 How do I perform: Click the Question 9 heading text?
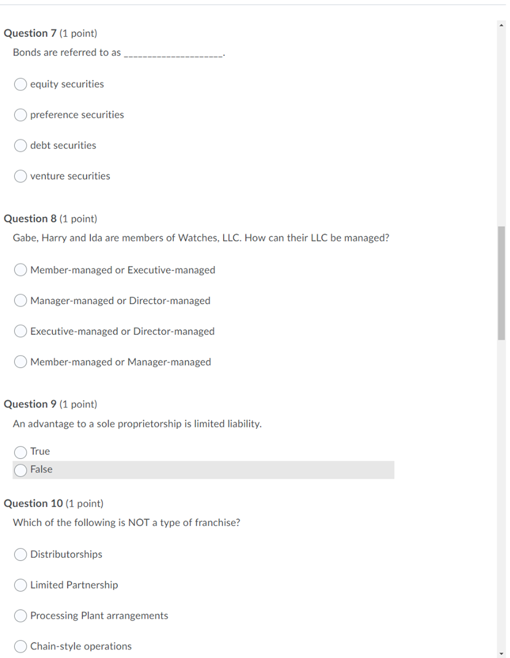[x=31, y=404]
